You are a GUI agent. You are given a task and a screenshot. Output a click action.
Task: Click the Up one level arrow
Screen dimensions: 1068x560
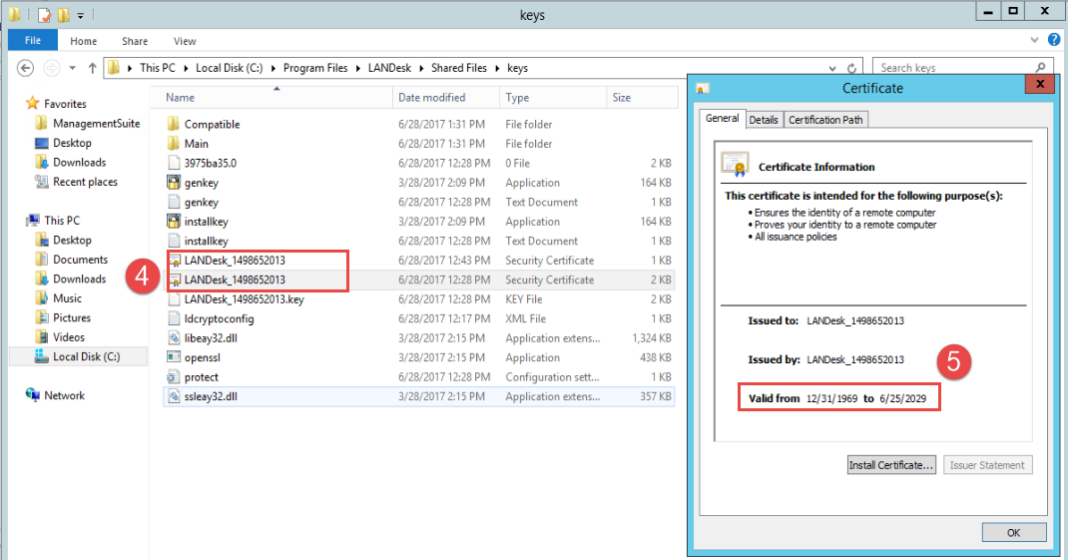[x=93, y=68]
